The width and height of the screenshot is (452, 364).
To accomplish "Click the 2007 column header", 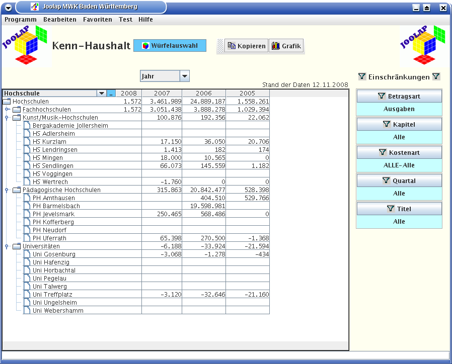I will click(x=162, y=94).
